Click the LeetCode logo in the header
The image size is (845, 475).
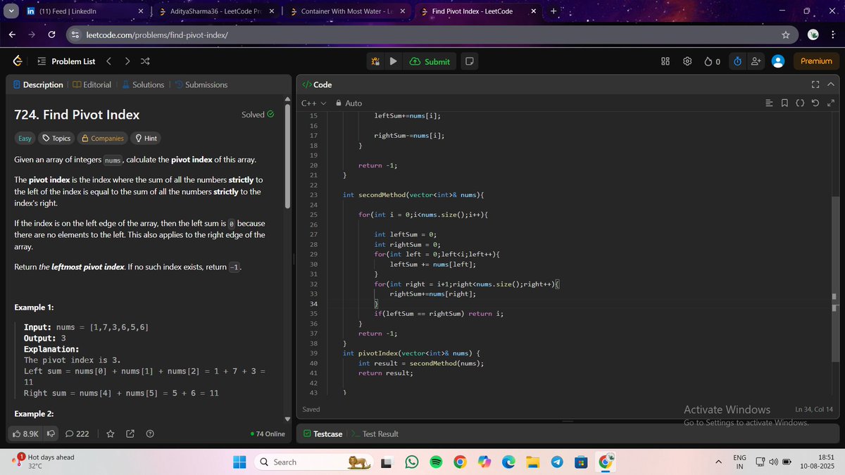[x=17, y=61]
